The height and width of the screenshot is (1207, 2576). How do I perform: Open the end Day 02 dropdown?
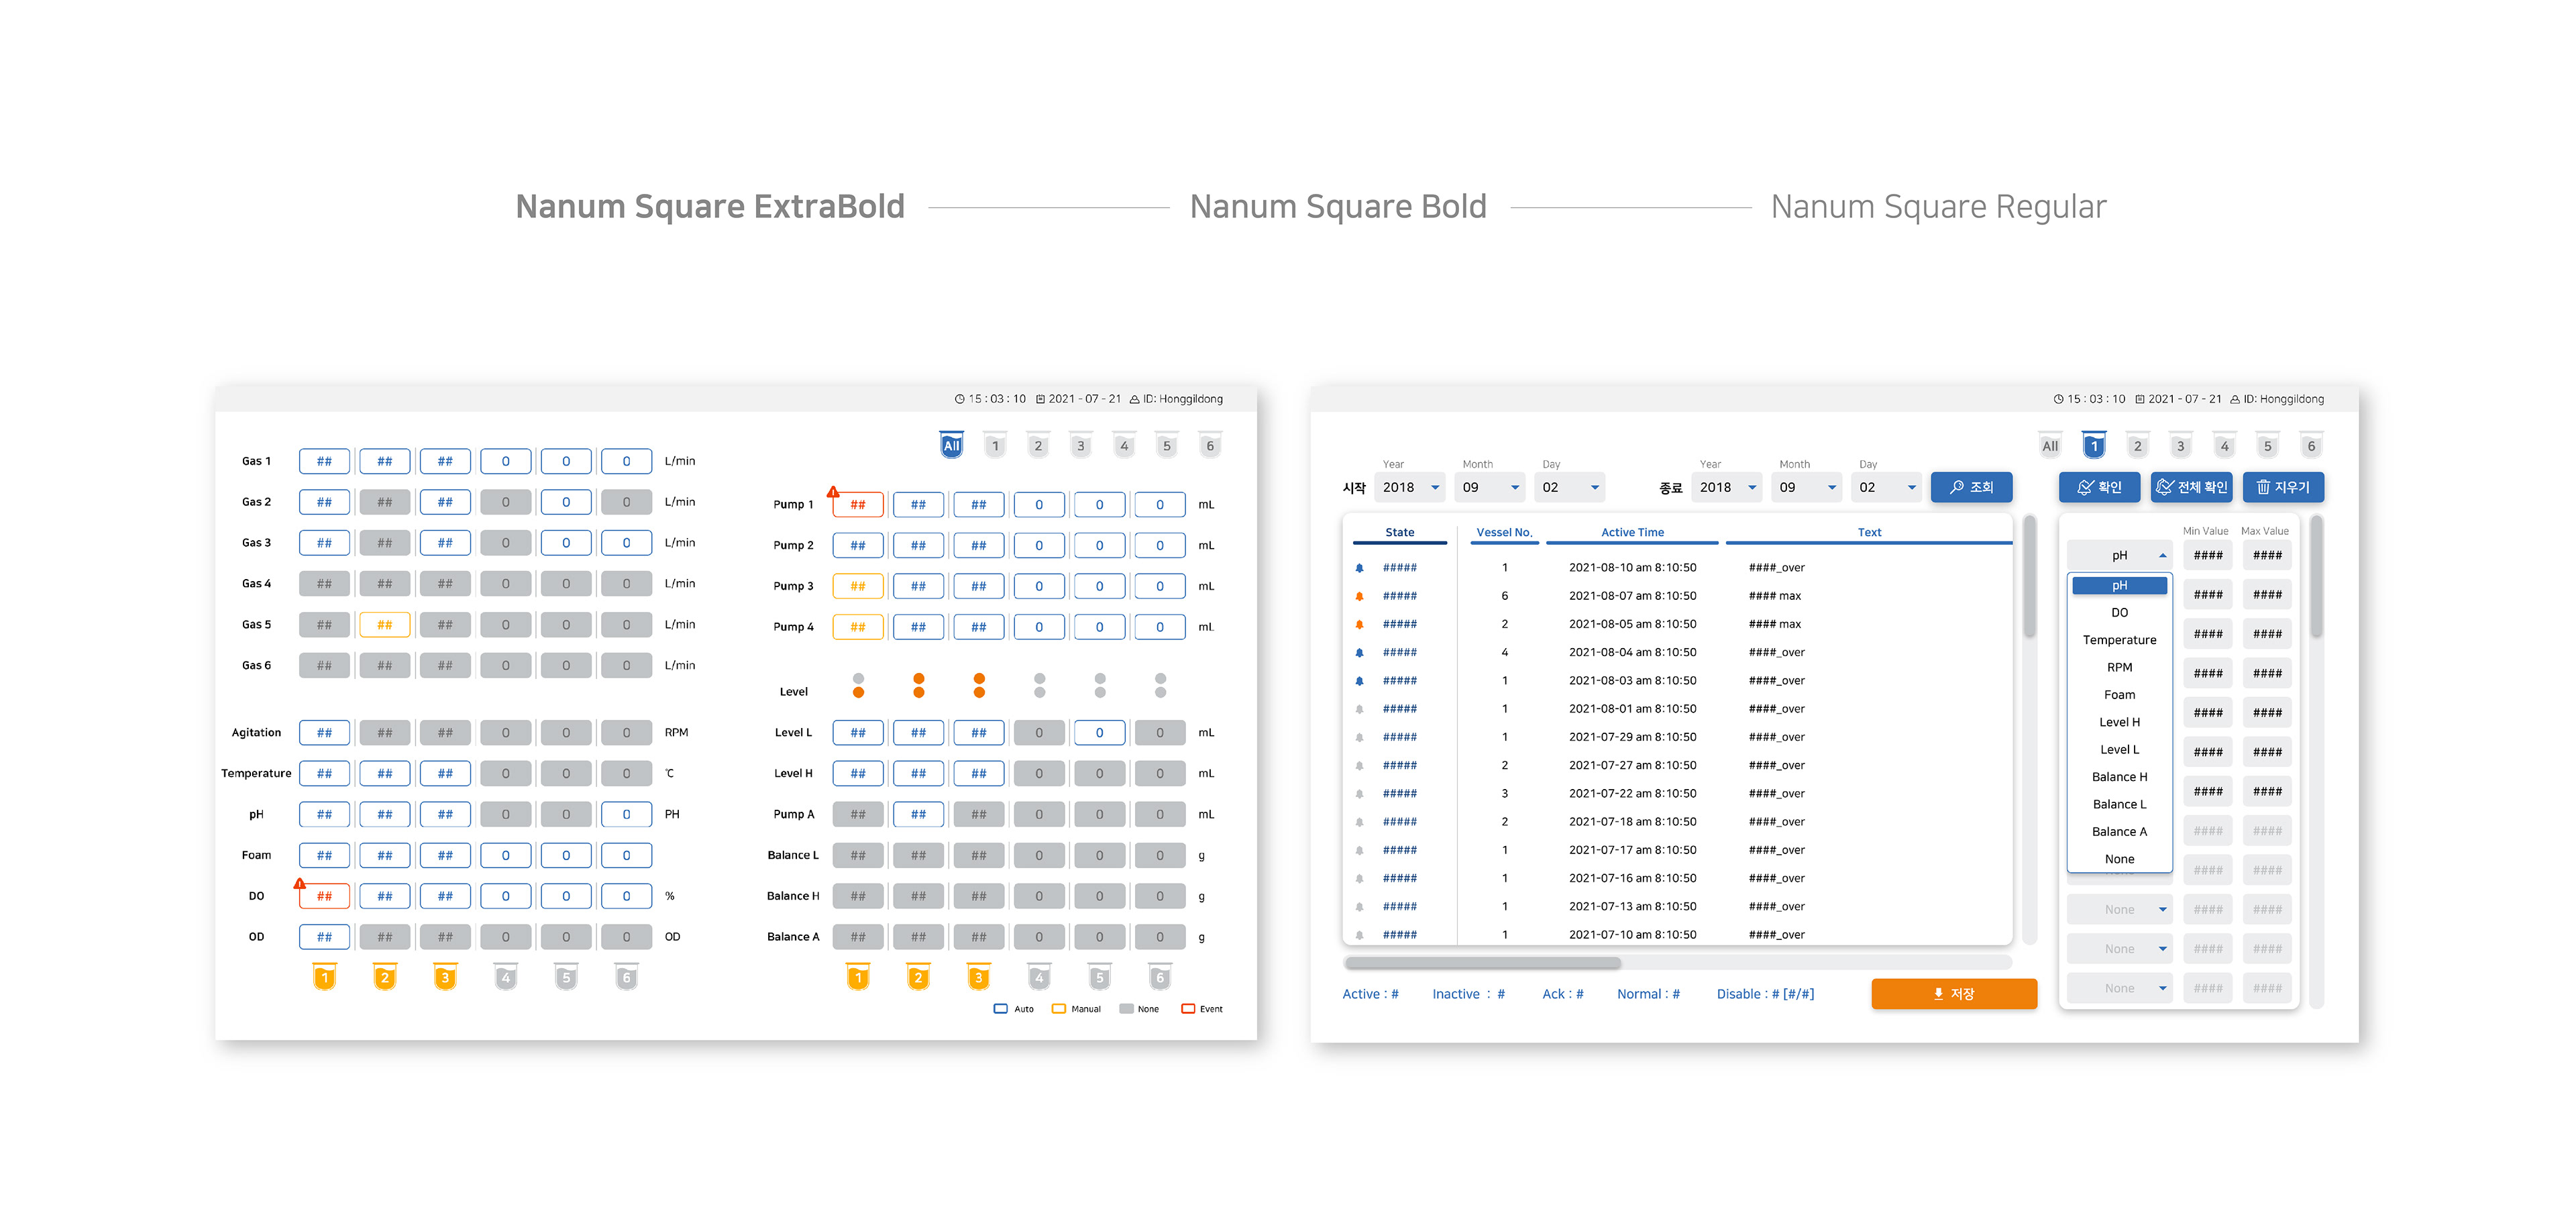tap(1887, 487)
